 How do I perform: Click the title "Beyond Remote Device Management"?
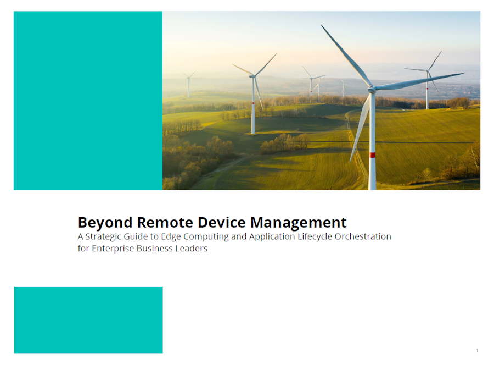tap(212, 223)
